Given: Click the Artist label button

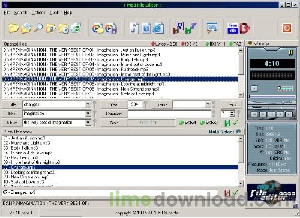Looking at the screenshot, I should click(x=12, y=114).
